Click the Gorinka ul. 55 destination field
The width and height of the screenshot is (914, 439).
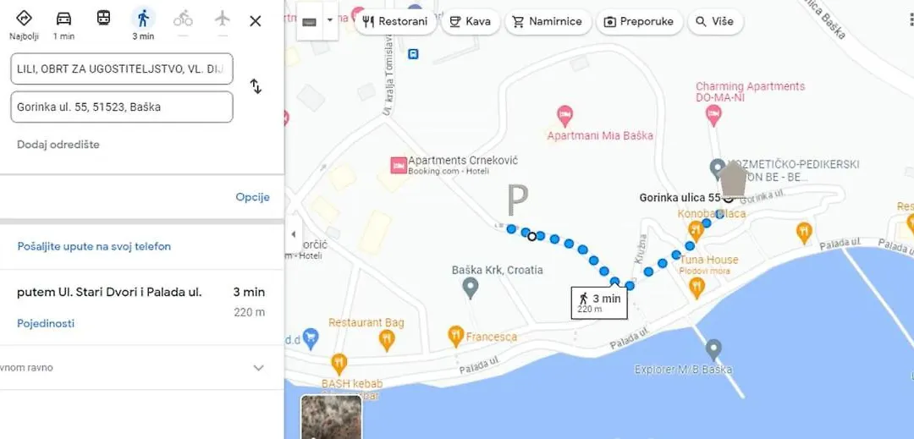pyautogui.click(x=122, y=107)
